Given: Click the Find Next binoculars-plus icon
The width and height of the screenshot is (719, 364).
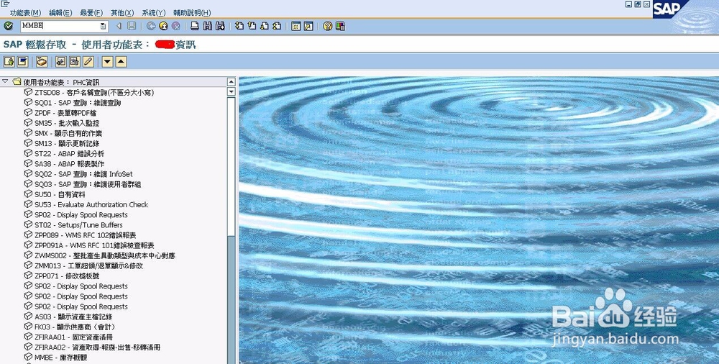Looking at the screenshot, I should pyautogui.click(x=220, y=26).
